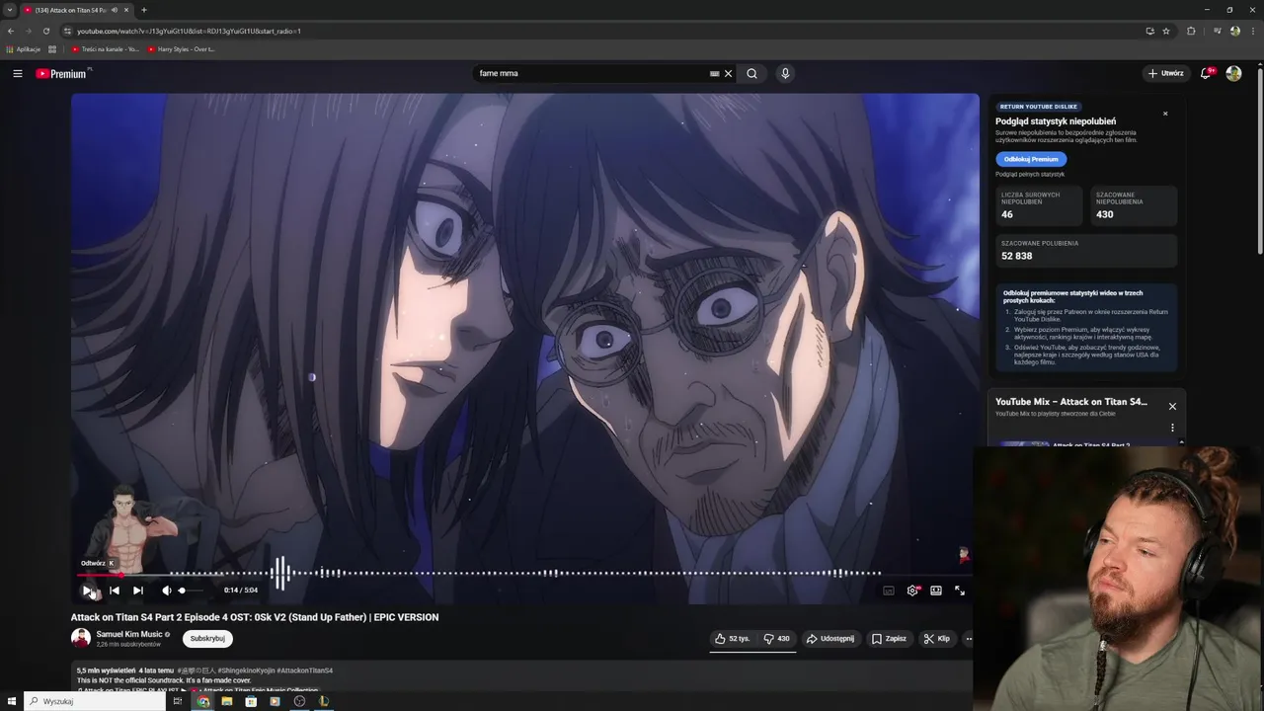1264x711 pixels.
Task: Open Task View on taskbar
Action: coord(178,701)
